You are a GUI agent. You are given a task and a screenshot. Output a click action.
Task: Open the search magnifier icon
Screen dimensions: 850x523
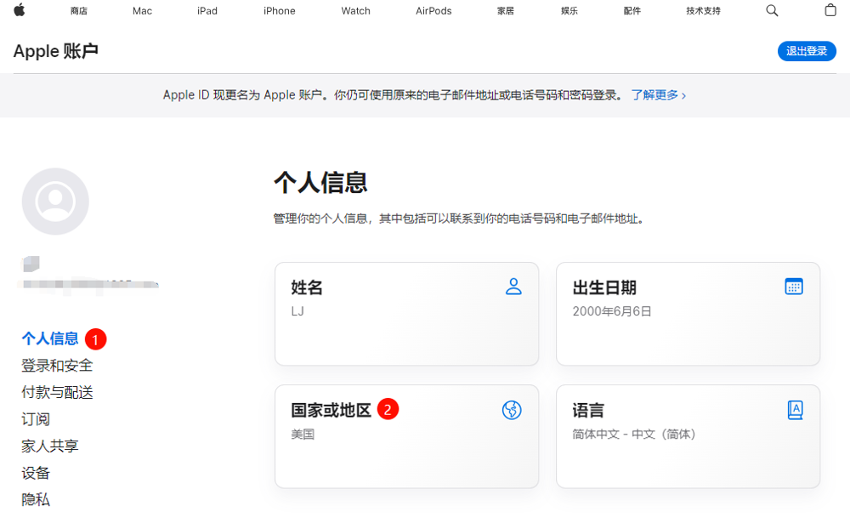tap(772, 10)
